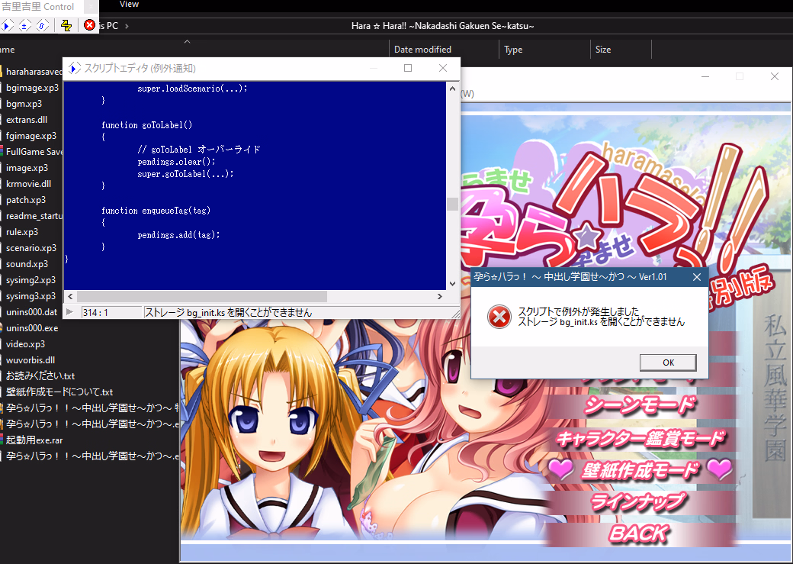Click the left arrow of script editor horizontal scrollbar
793x564 pixels.
(x=70, y=296)
